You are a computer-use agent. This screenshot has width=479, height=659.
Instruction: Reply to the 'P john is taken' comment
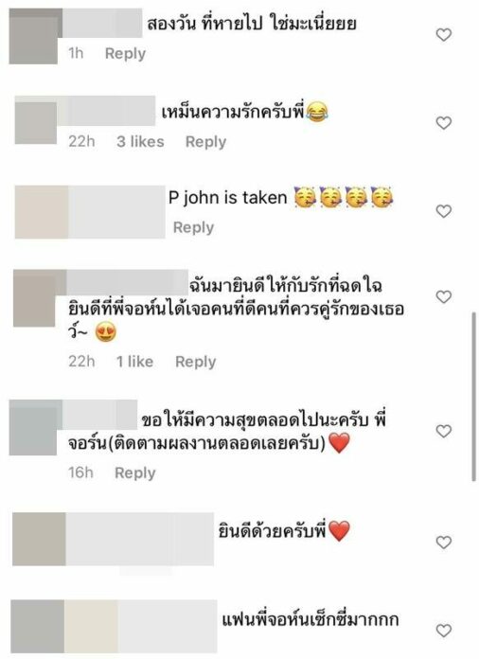[x=194, y=228]
